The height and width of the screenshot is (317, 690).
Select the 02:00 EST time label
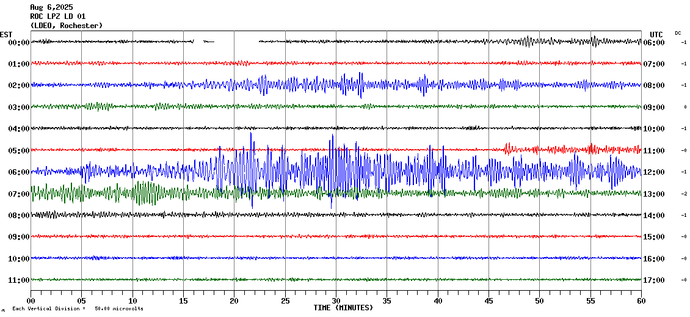(18, 86)
